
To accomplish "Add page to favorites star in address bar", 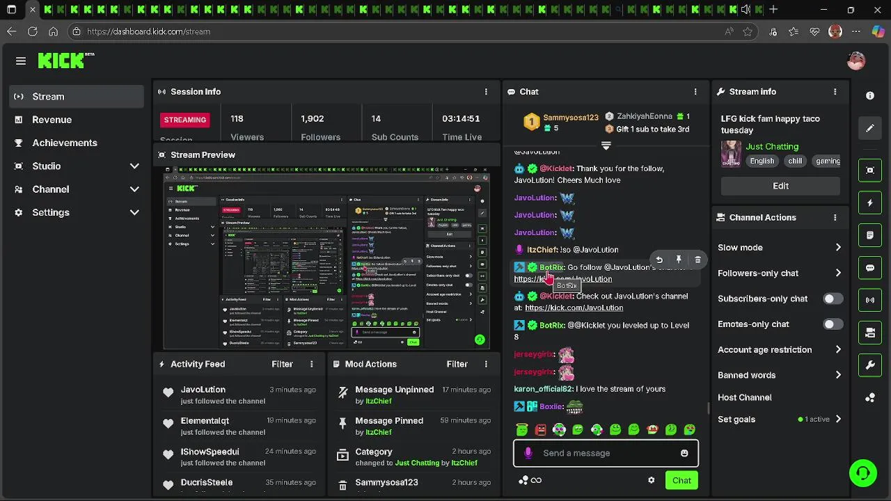I will point(748,31).
